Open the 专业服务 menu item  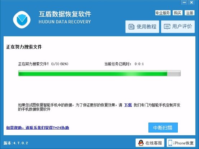coord(163,13)
